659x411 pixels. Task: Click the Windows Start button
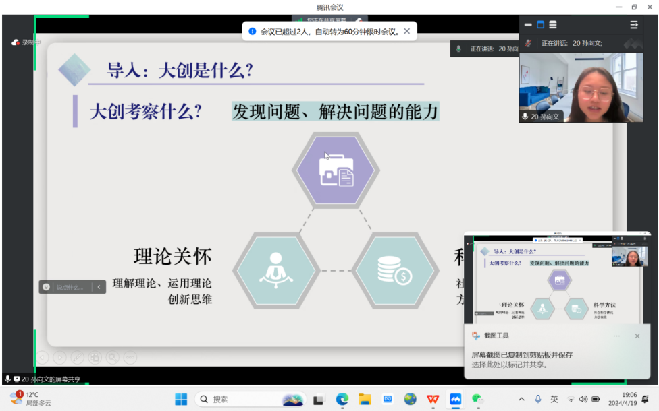tap(181, 399)
